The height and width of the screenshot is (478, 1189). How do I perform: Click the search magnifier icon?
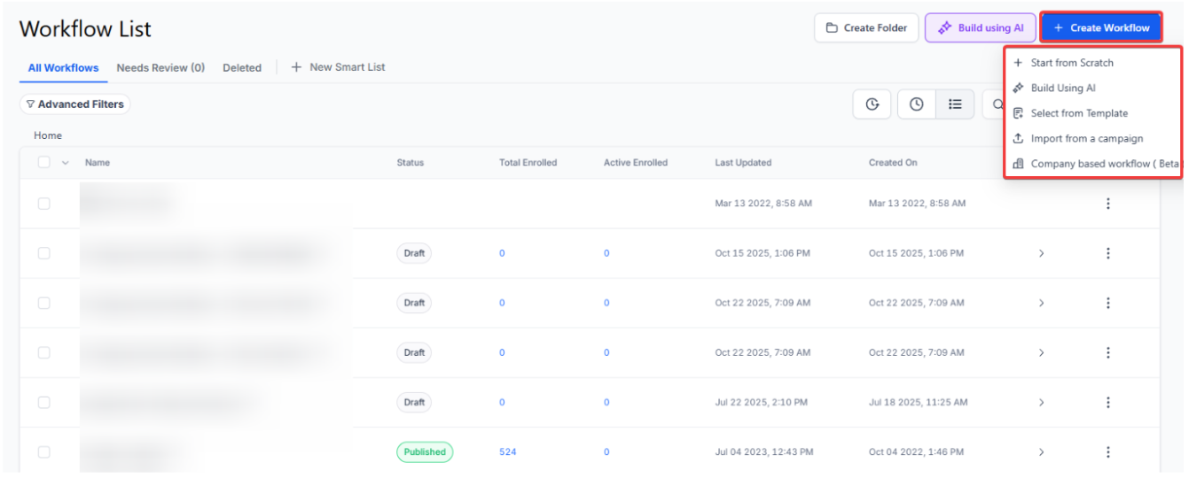coord(997,104)
